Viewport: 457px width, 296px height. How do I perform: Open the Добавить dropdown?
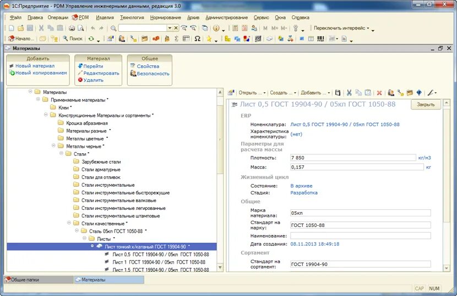315,93
